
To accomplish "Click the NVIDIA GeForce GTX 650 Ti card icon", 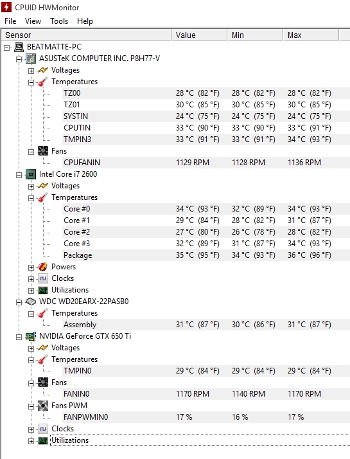I will tap(31, 336).
